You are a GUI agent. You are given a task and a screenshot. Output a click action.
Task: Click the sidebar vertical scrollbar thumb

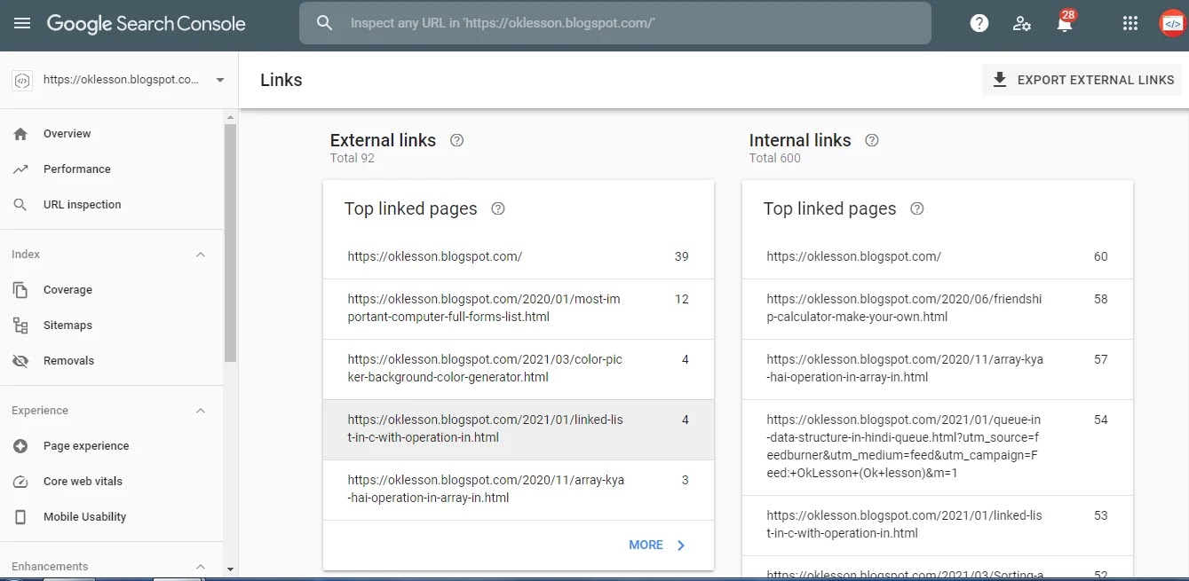click(x=231, y=243)
